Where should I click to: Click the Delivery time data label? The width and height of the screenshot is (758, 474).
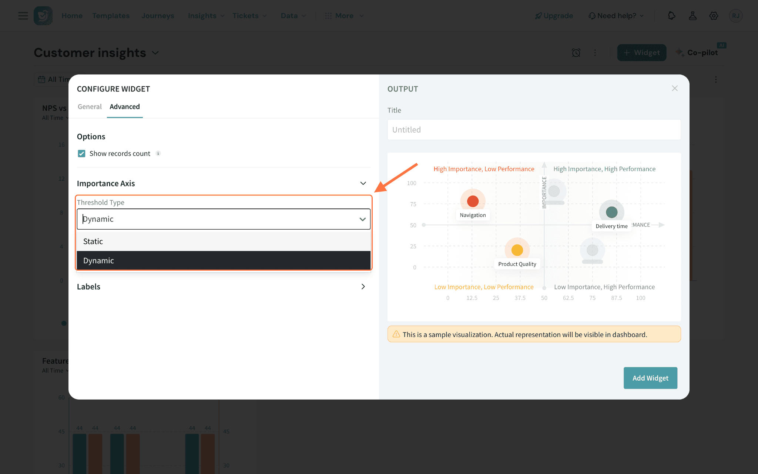611,226
